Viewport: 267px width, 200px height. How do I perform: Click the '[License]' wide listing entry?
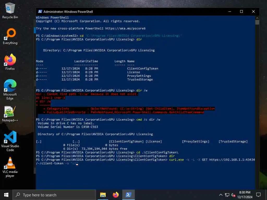point(154,141)
